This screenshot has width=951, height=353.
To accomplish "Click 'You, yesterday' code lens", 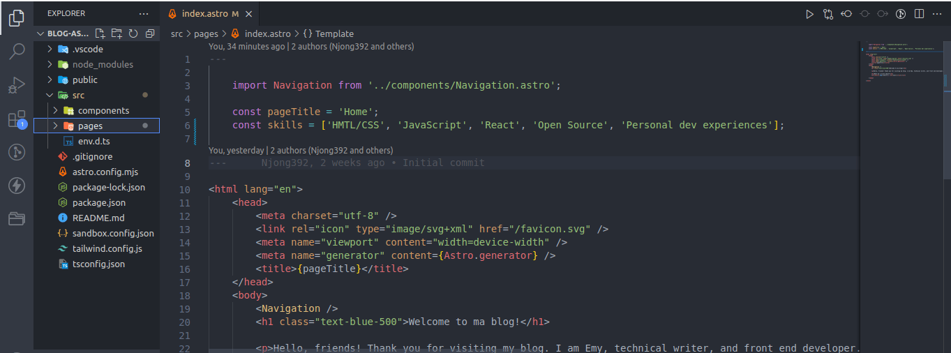I will pos(236,150).
